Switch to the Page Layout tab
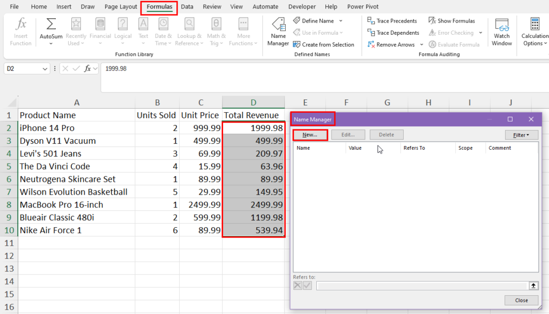This screenshot has width=549, height=314. coord(121,6)
